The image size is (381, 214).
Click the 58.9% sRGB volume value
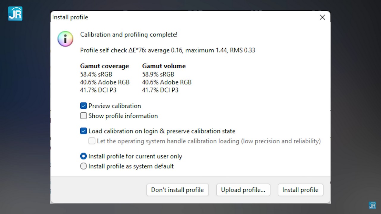[158, 74]
